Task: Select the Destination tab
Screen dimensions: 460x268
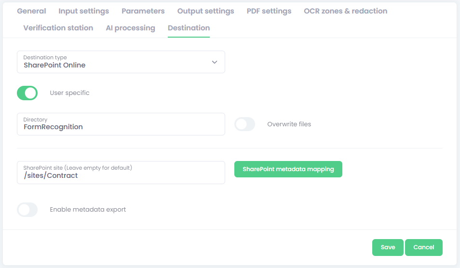Action: coord(189,28)
